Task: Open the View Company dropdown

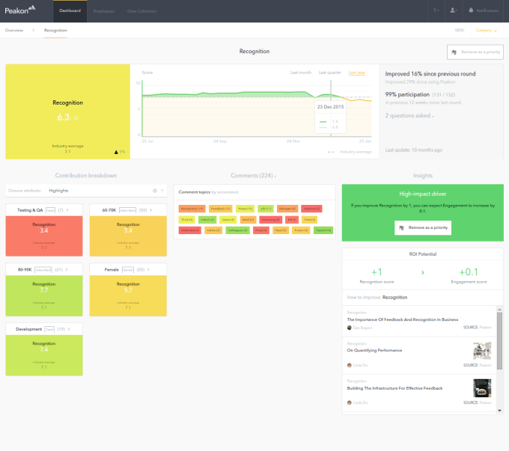Action: point(486,30)
